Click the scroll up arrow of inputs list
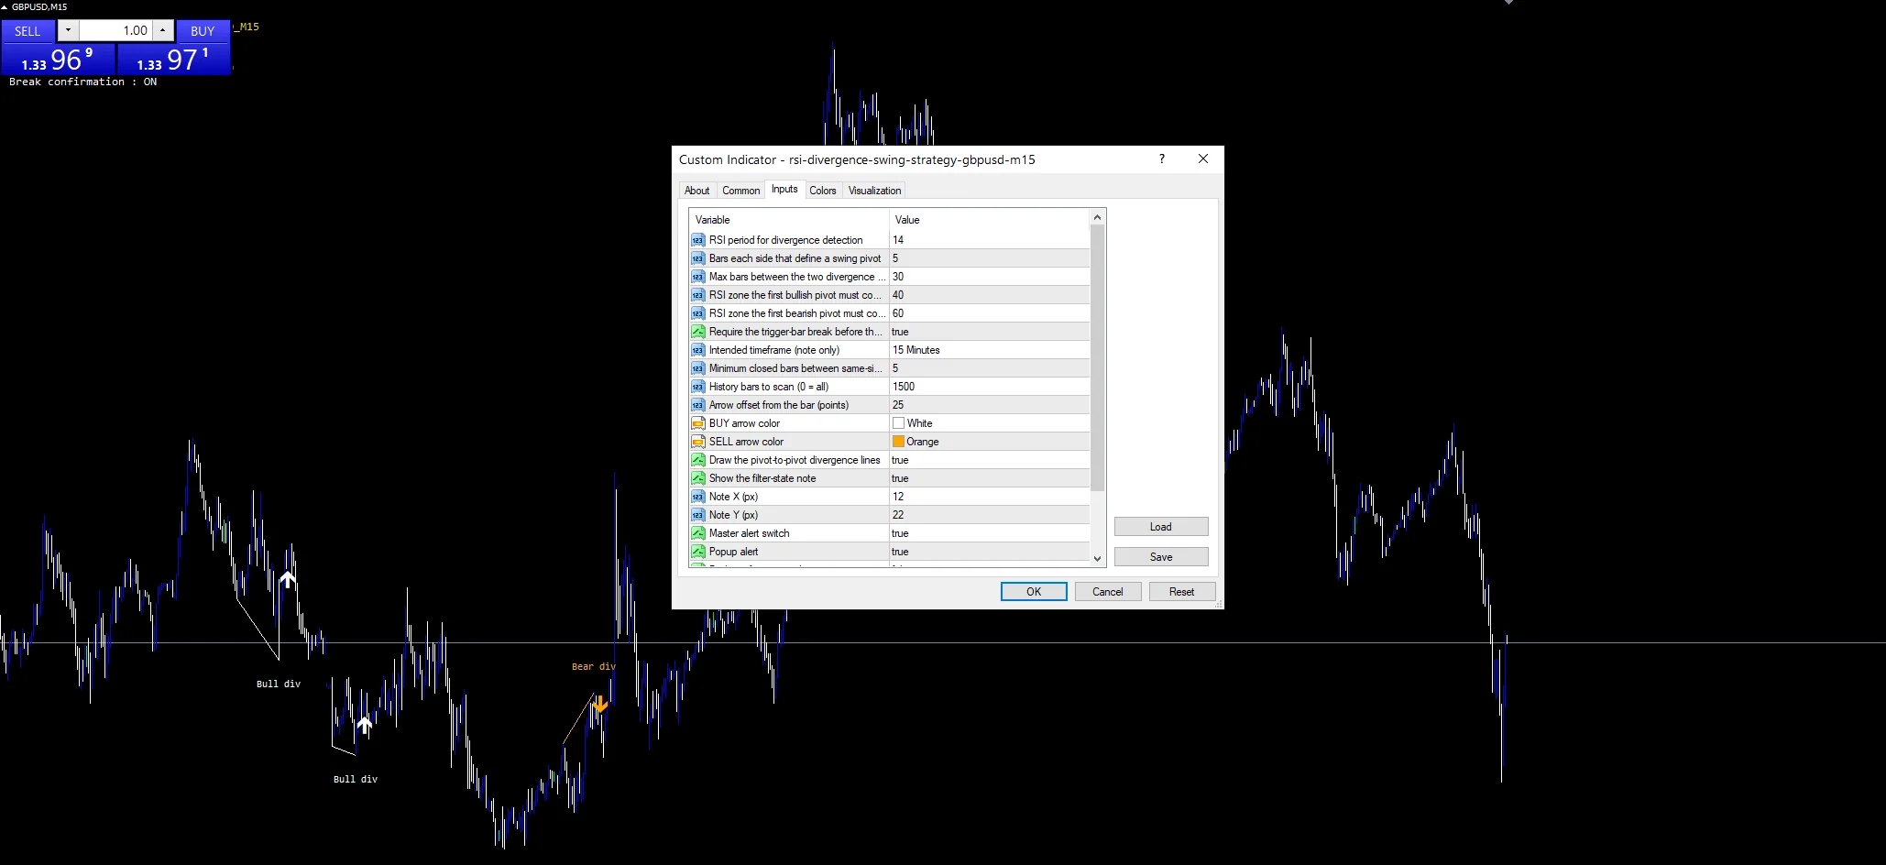The image size is (1886, 865). 1097,217
